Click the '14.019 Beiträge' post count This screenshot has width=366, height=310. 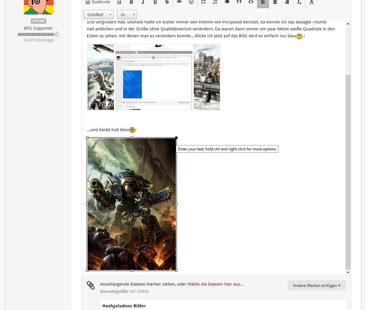(38, 40)
